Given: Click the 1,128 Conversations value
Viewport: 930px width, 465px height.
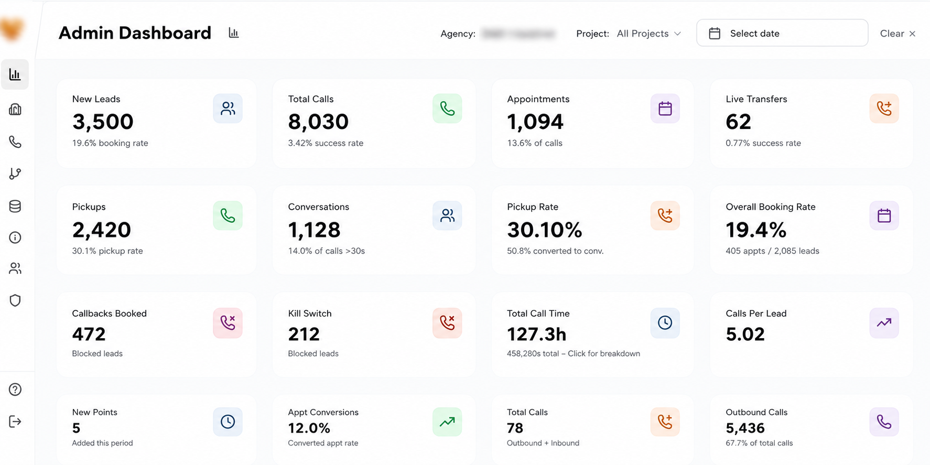Looking at the screenshot, I should [x=315, y=230].
